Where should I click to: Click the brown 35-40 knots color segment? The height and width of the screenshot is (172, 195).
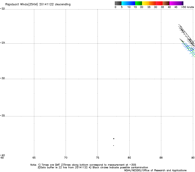tap(166, 3)
